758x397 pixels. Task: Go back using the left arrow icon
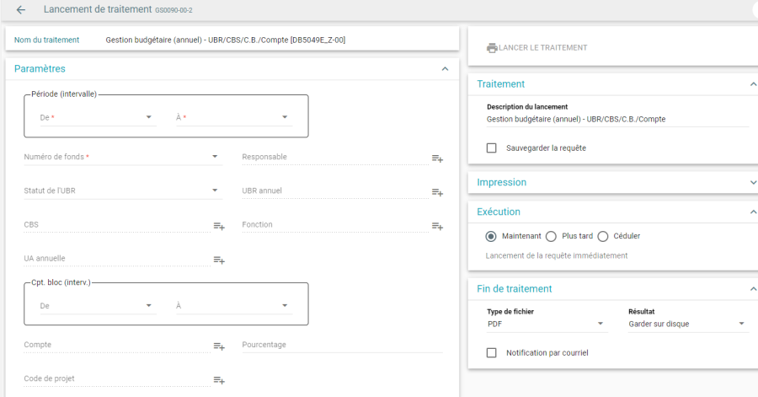point(21,9)
